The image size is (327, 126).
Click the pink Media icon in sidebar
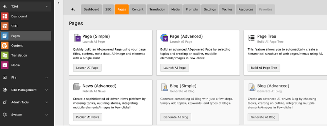5,65
